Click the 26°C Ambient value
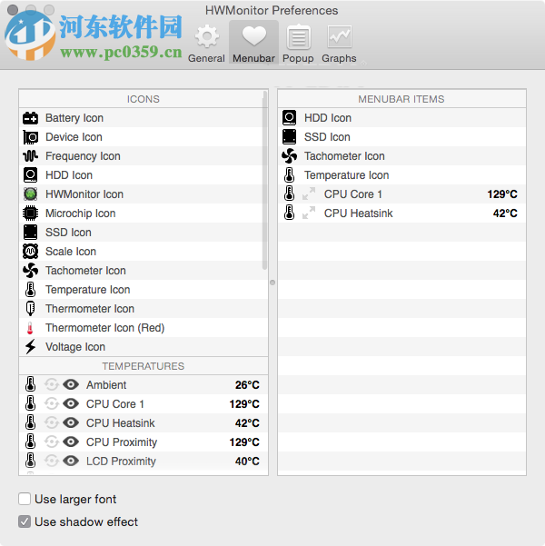Screen dimensions: 545x546 point(247,385)
